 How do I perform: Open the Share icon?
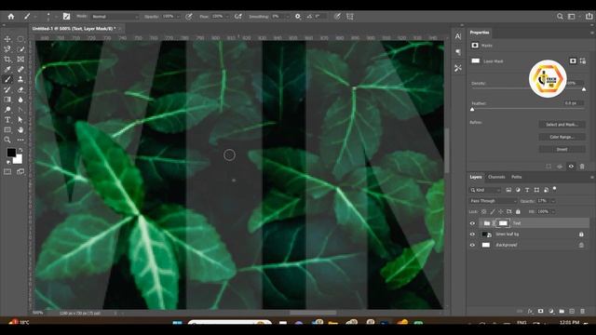(589, 17)
